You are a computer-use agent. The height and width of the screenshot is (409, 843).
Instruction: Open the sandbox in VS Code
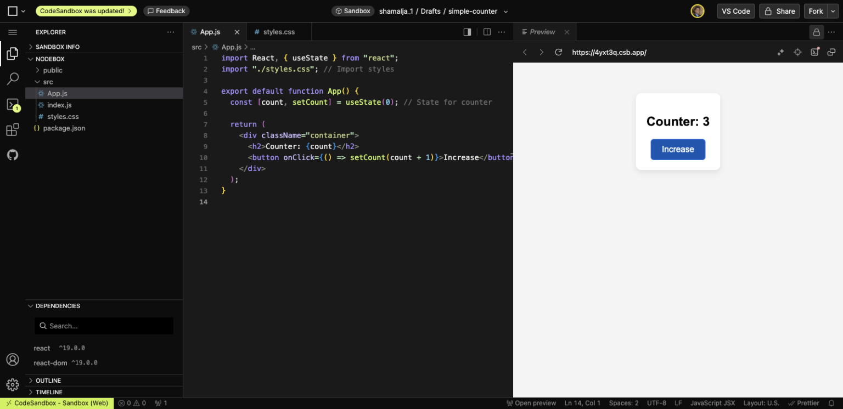click(735, 10)
